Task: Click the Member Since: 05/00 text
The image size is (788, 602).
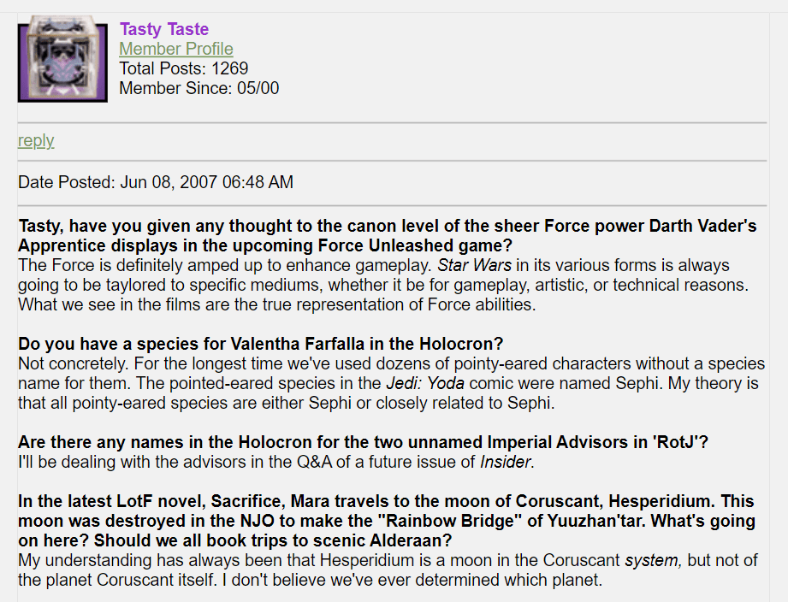Action: click(198, 88)
